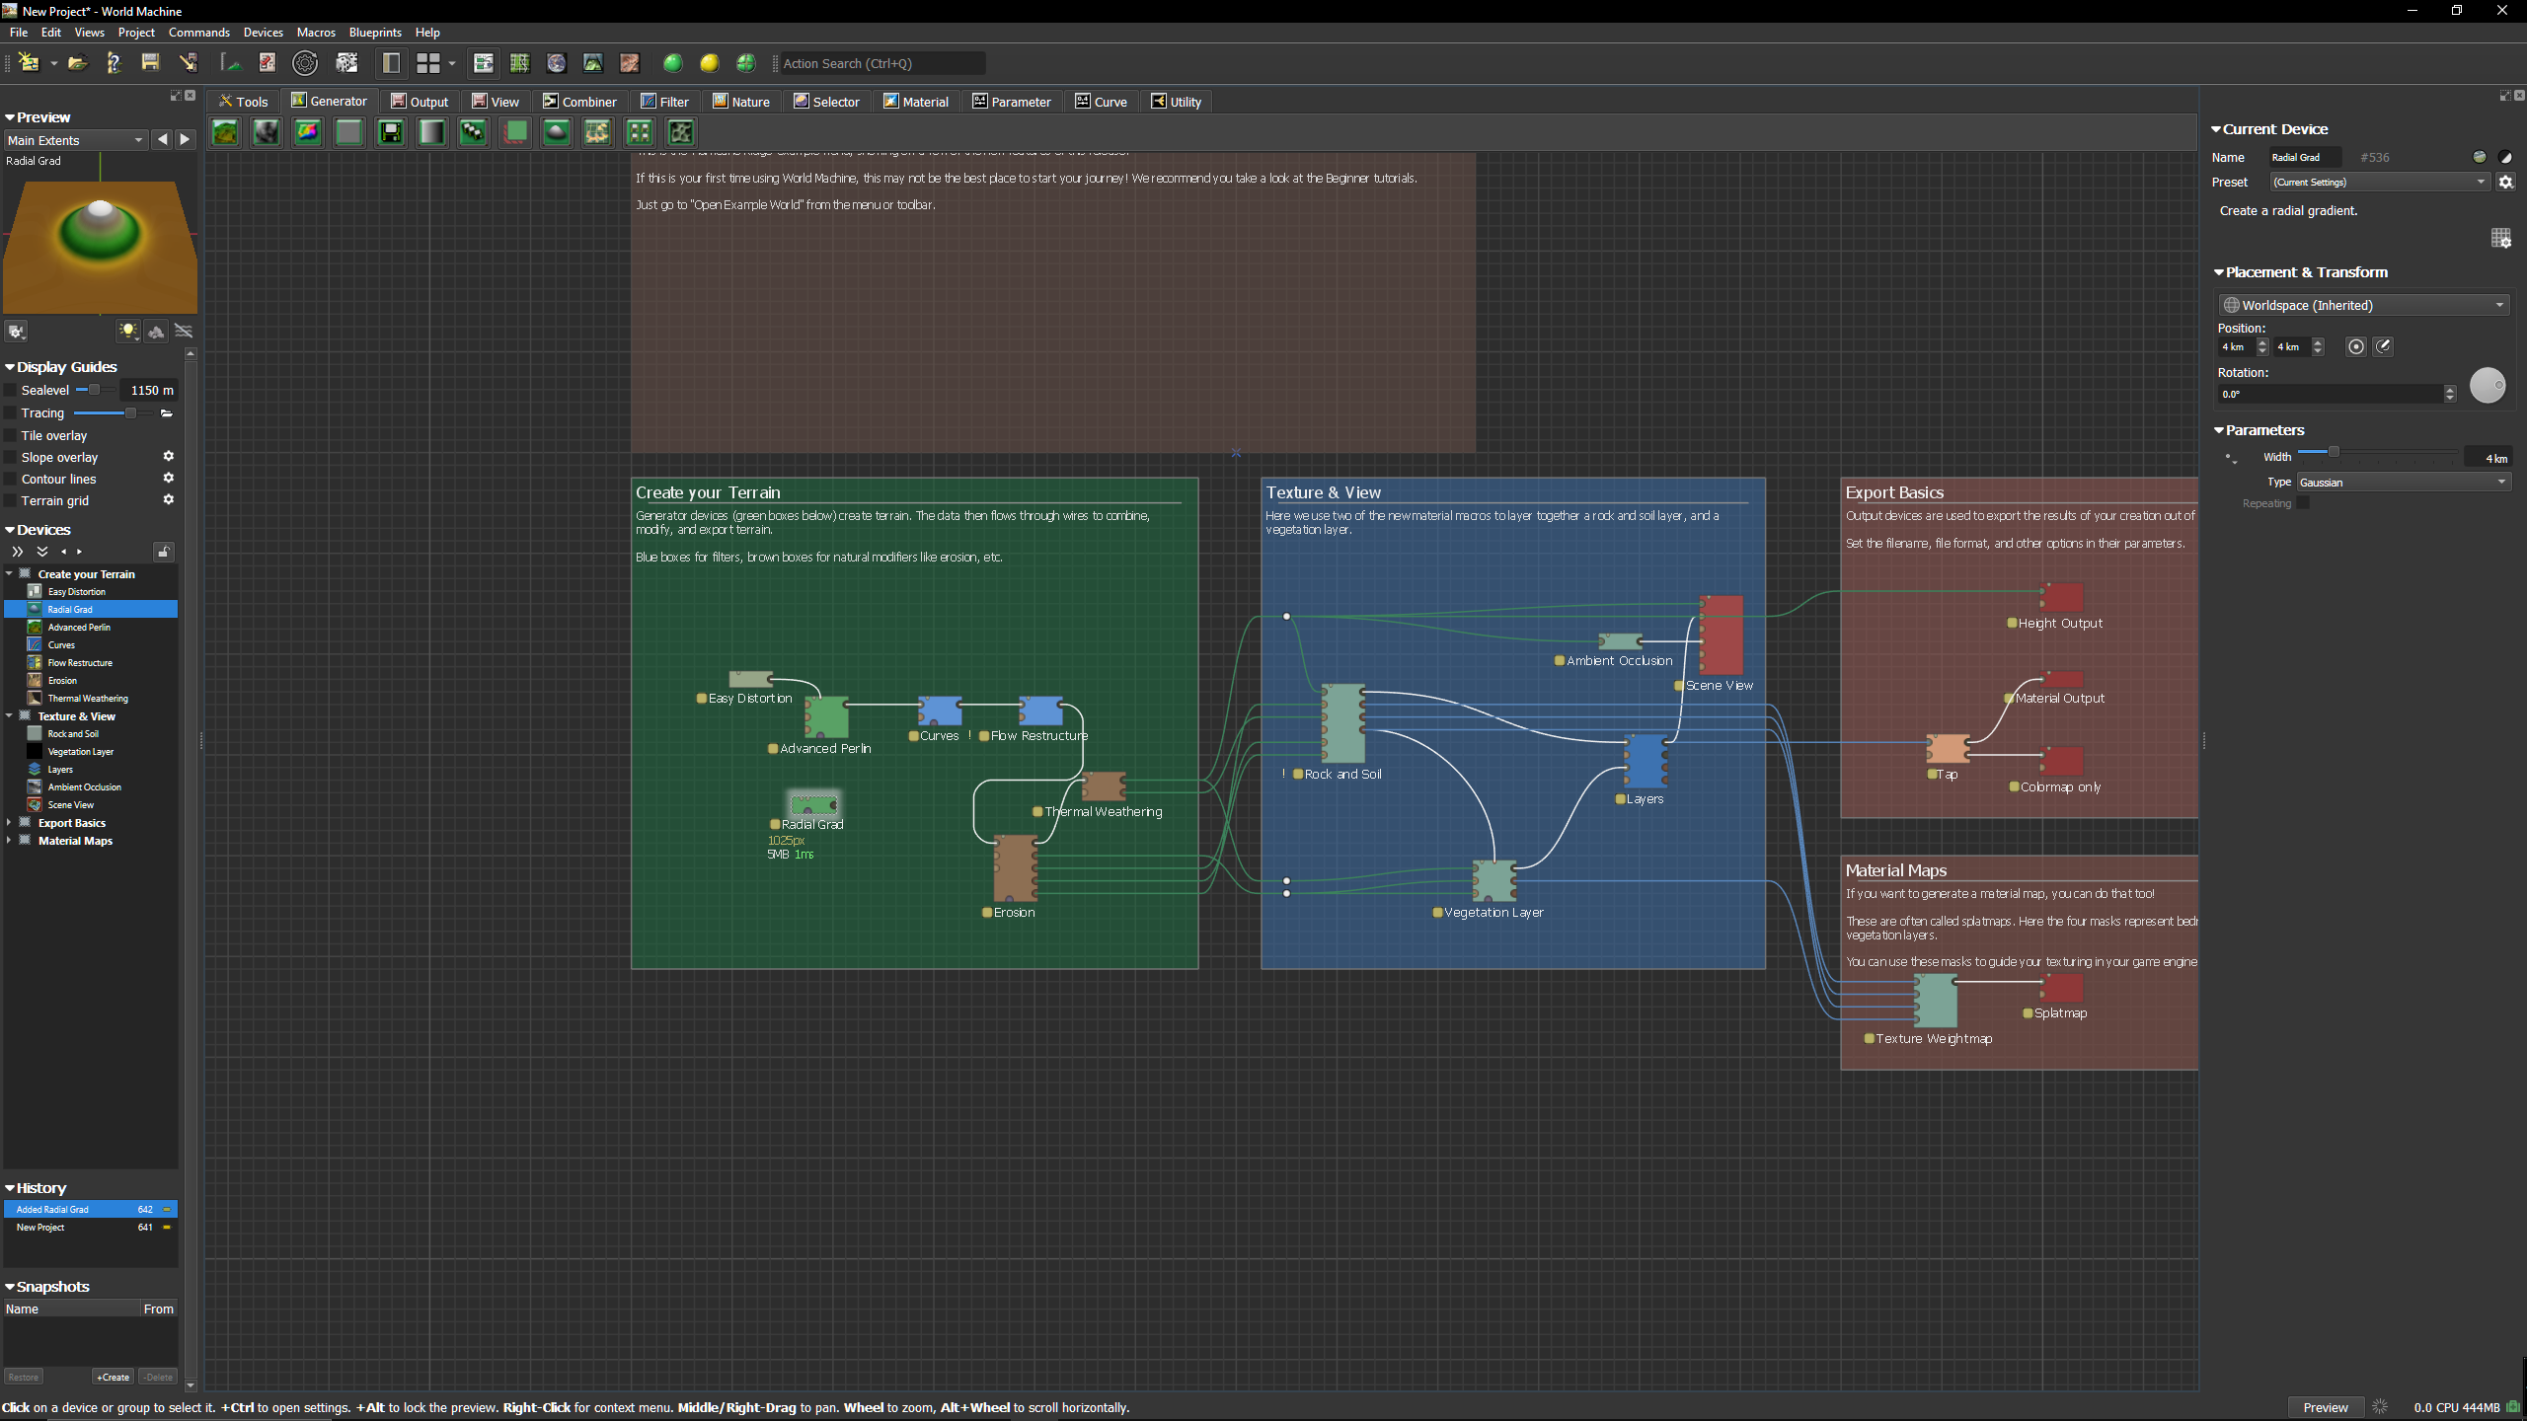Click the Preview button in status bar
This screenshot has height=1421, width=2527.
click(2325, 1408)
